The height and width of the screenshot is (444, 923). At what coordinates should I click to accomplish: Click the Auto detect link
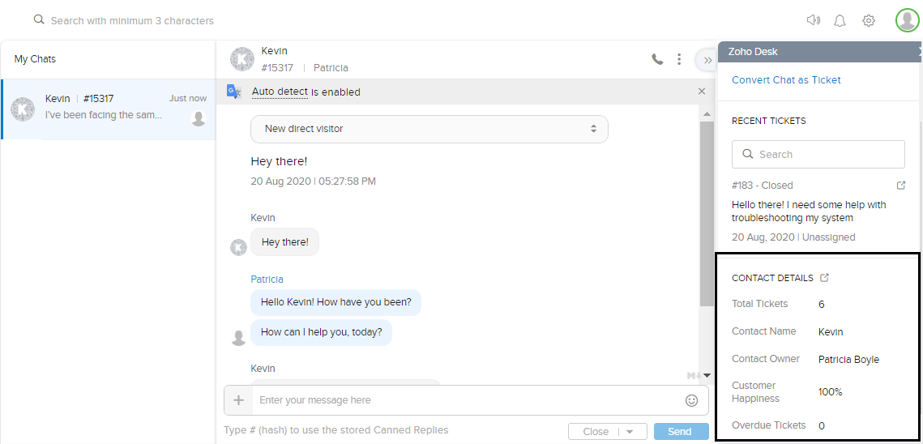point(280,92)
